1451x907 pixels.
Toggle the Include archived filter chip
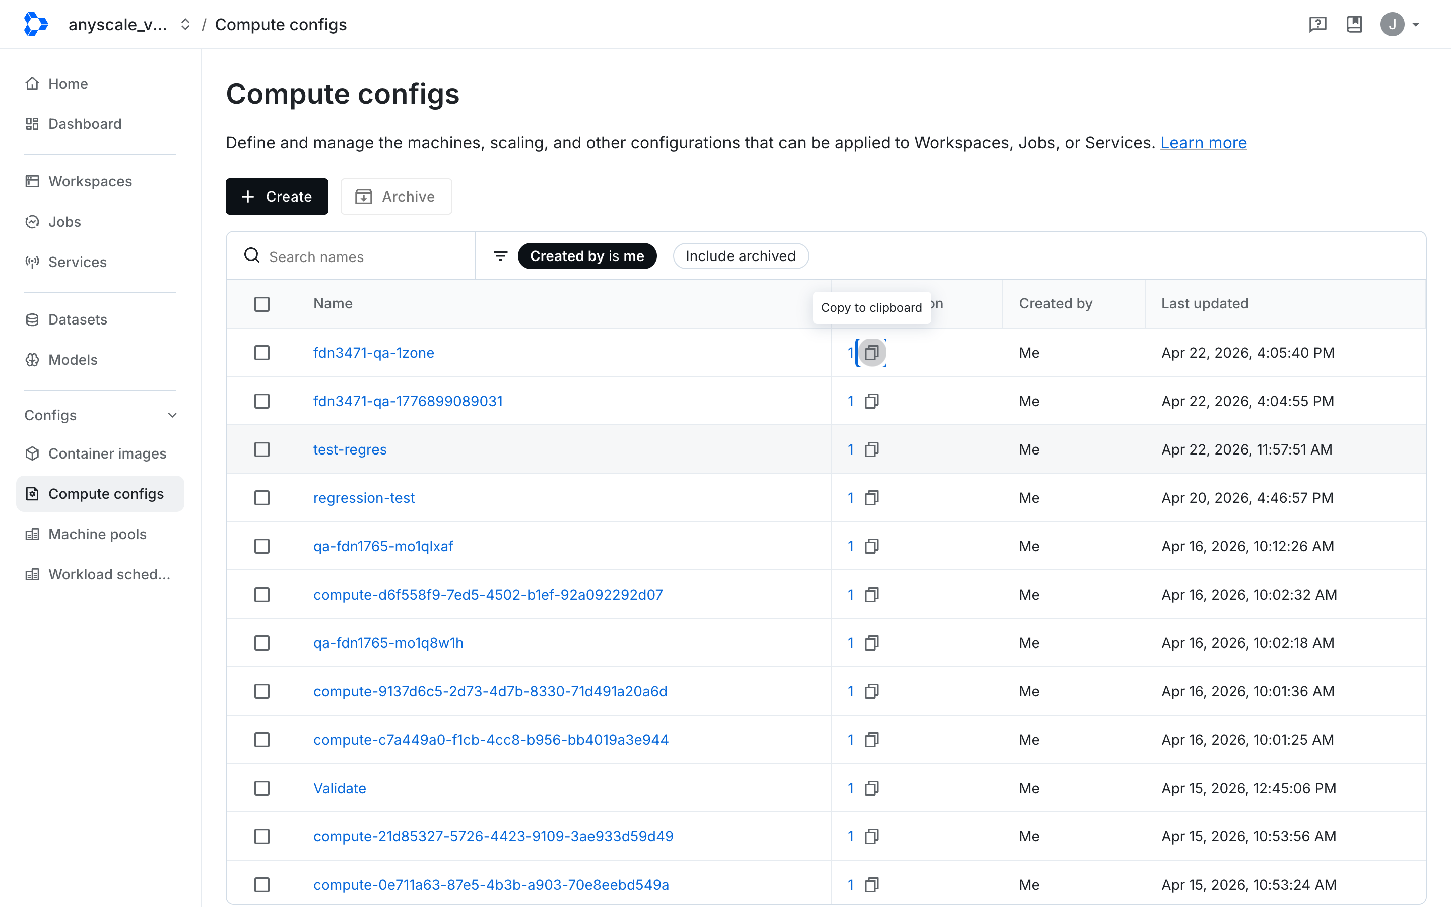click(741, 256)
